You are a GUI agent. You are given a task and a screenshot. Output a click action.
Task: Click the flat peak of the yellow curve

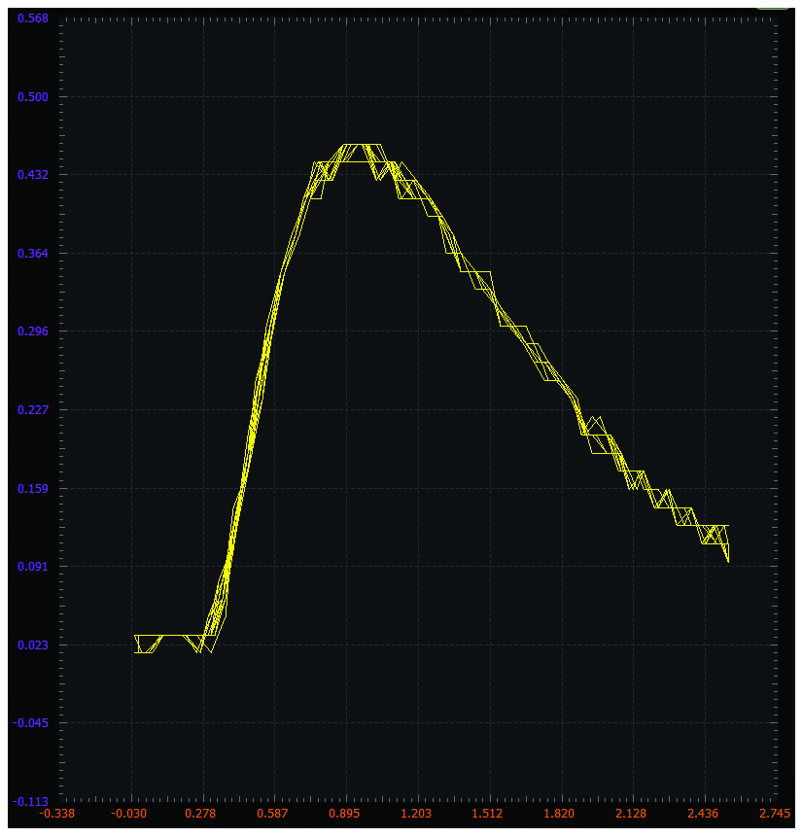coord(363,145)
